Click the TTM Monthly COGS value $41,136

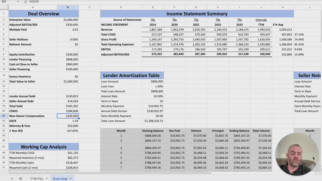click(x=68, y=153)
